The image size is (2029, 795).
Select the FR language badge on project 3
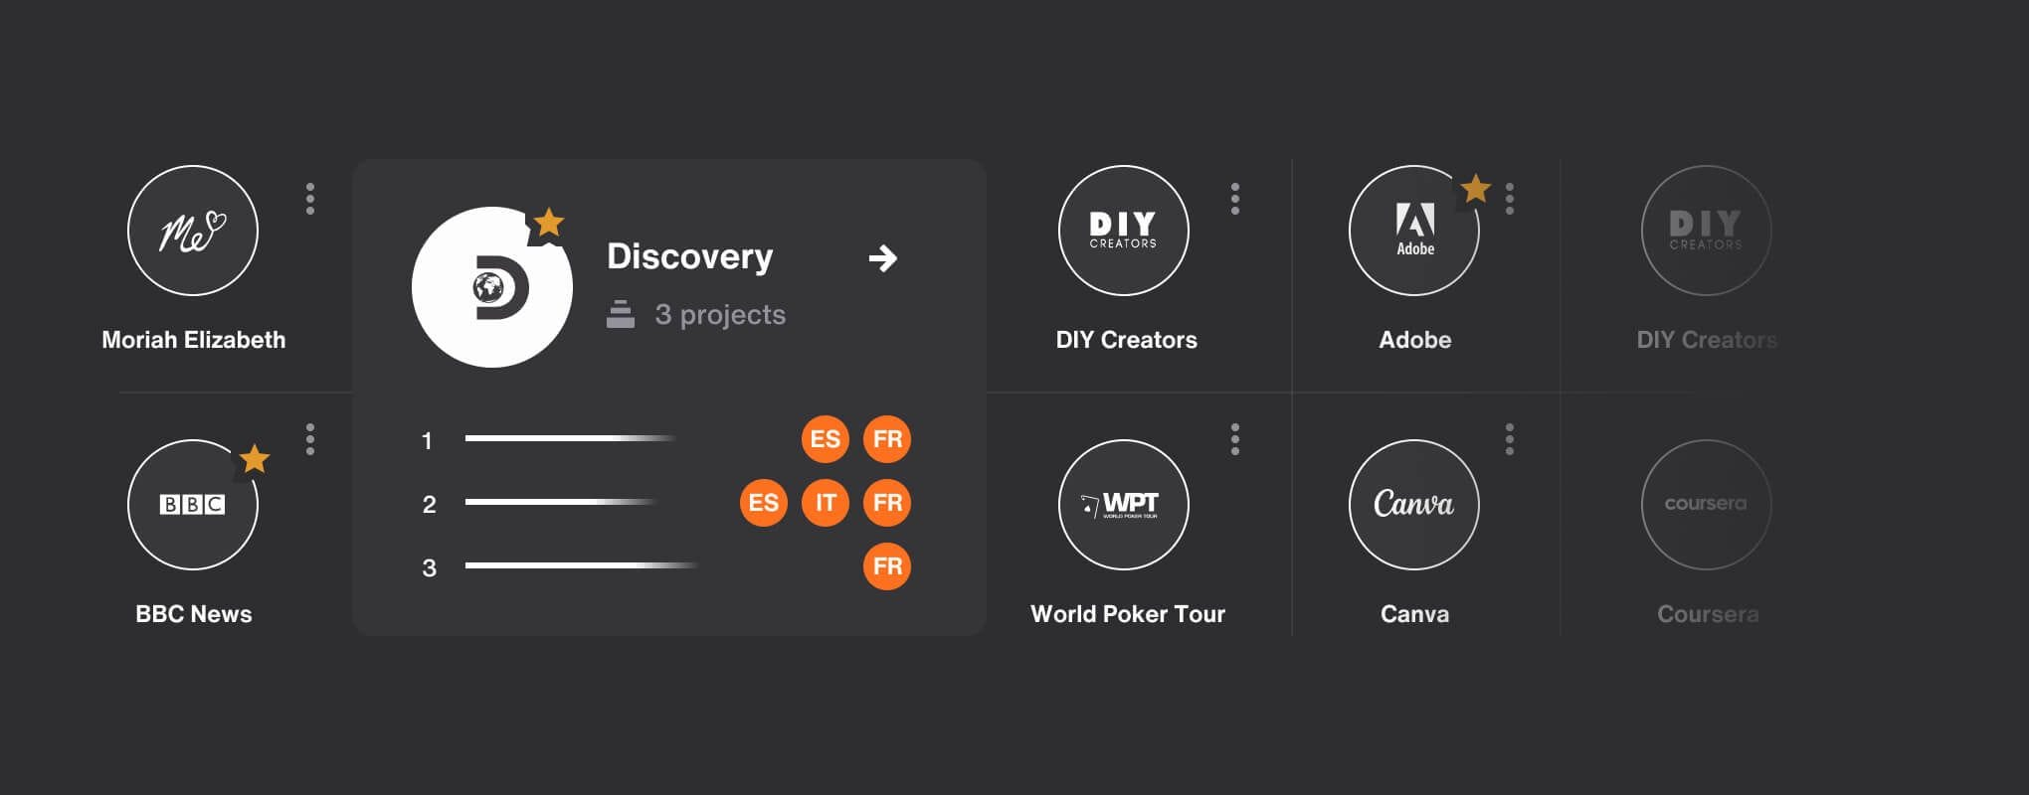point(887,566)
